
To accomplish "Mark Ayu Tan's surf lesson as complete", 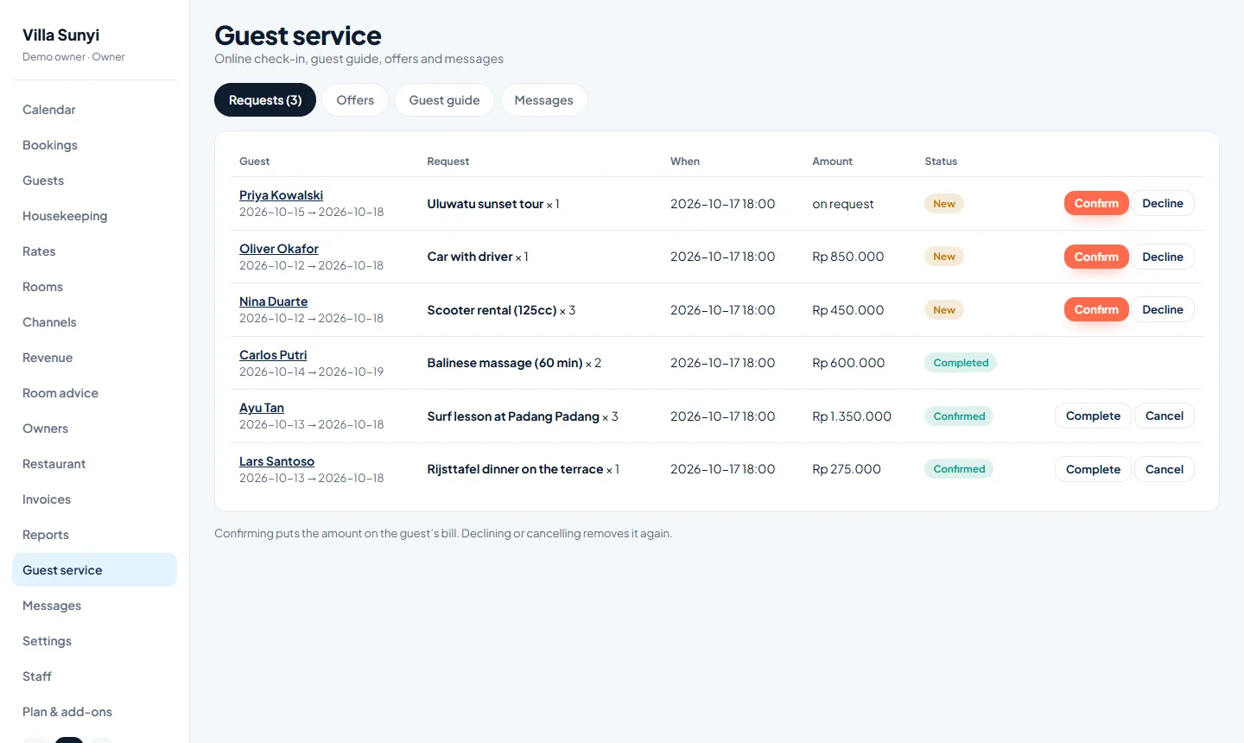I will pyautogui.click(x=1093, y=416).
